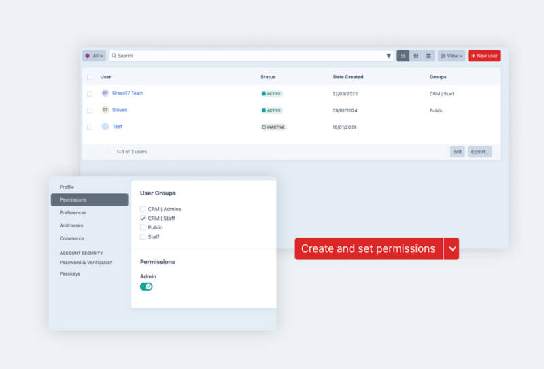Open the All users source dropdown
The height and width of the screenshot is (369, 544).
[94, 56]
